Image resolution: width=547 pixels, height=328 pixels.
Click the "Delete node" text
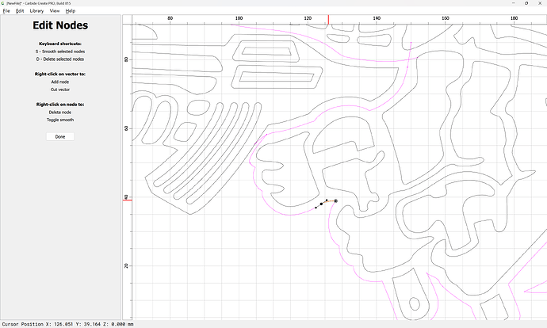point(60,113)
